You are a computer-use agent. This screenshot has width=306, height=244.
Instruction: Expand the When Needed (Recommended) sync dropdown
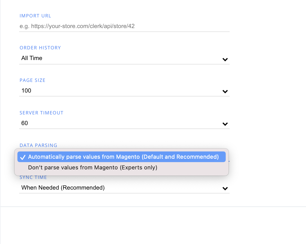pyautogui.click(x=124, y=188)
